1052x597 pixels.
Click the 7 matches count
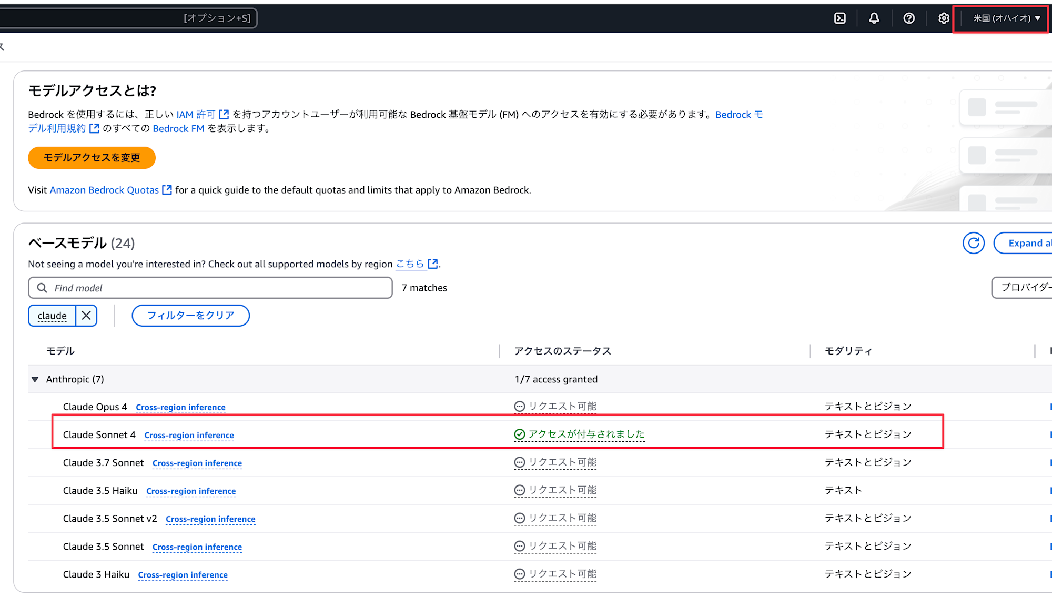[x=424, y=288]
